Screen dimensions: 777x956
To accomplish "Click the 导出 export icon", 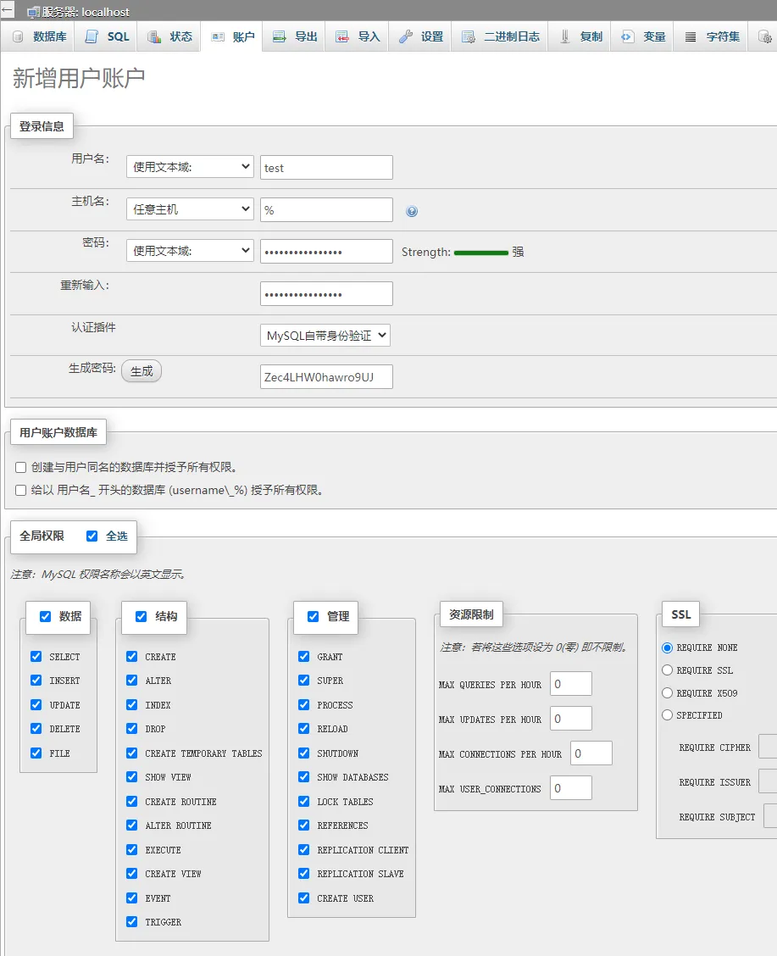I will click(280, 36).
